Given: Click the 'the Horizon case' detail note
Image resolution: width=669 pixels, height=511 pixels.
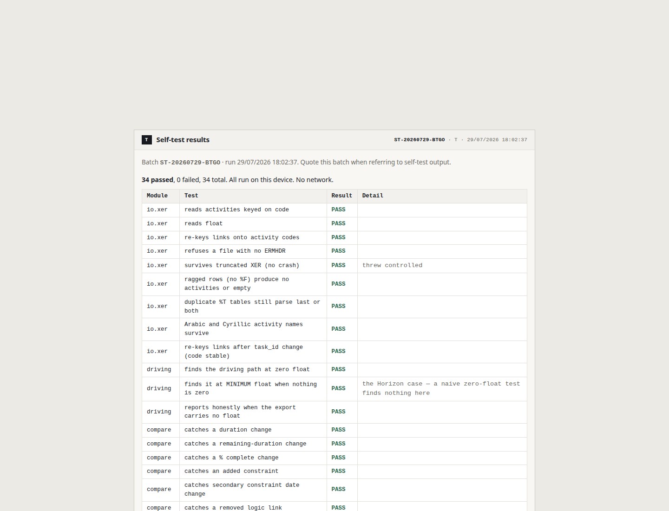Looking at the screenshot, I should tap(442, 389).
